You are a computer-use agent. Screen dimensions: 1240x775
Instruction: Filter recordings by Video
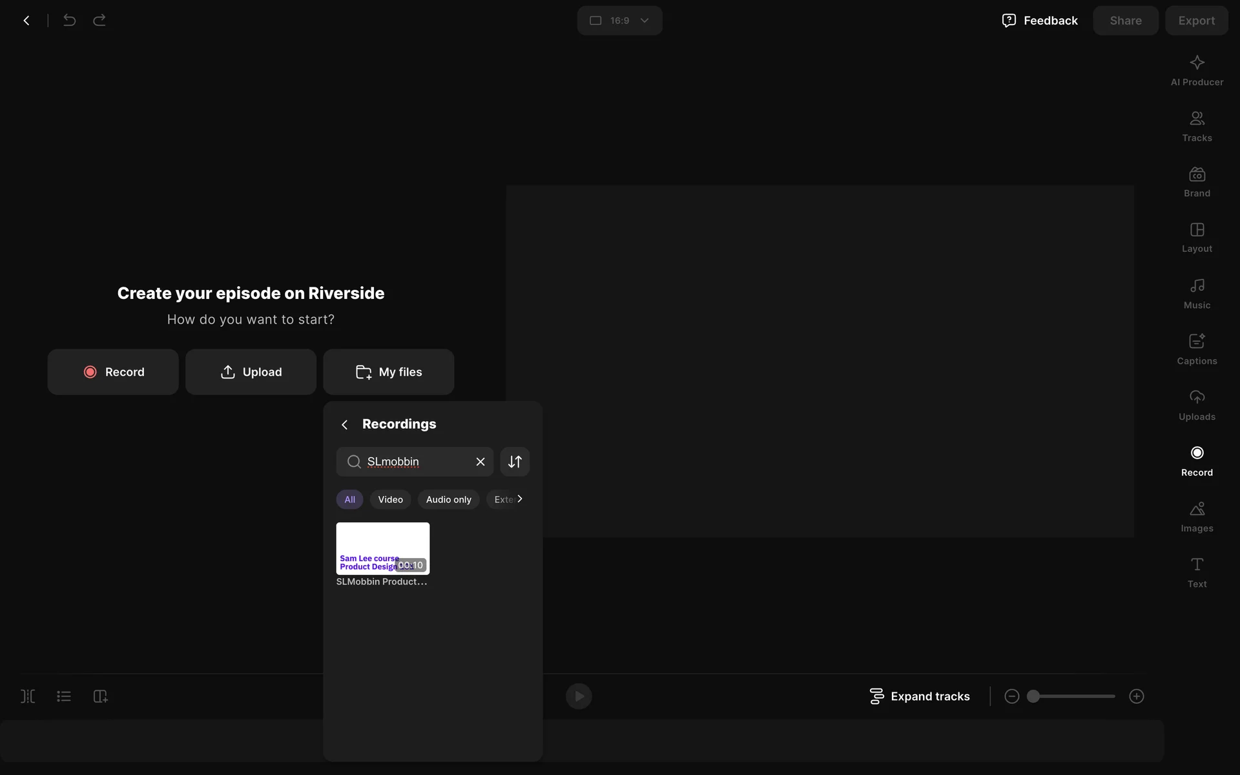[x=390, y=499]
